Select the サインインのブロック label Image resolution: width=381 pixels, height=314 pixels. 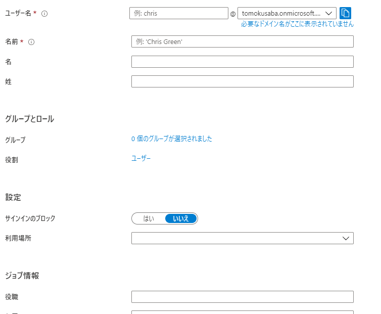coord(30,218)
